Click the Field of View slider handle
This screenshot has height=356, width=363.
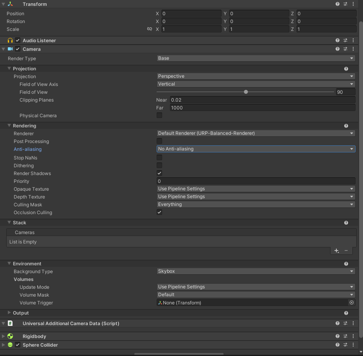tap(246, 92)
